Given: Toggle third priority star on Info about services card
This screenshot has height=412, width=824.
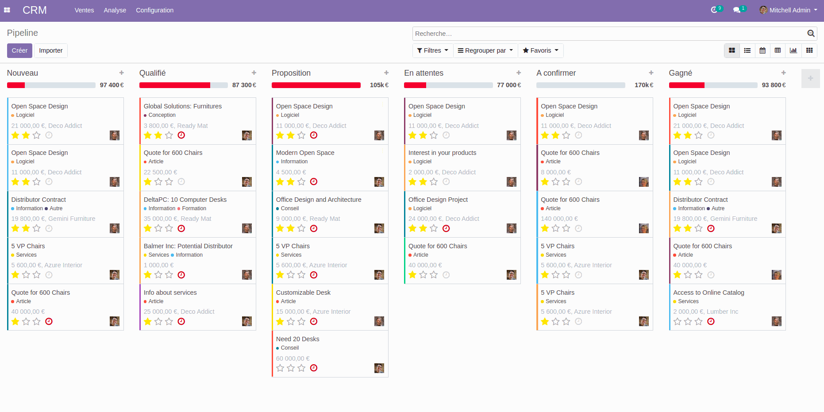Looking at the screenshot, I should pos(169,321).
